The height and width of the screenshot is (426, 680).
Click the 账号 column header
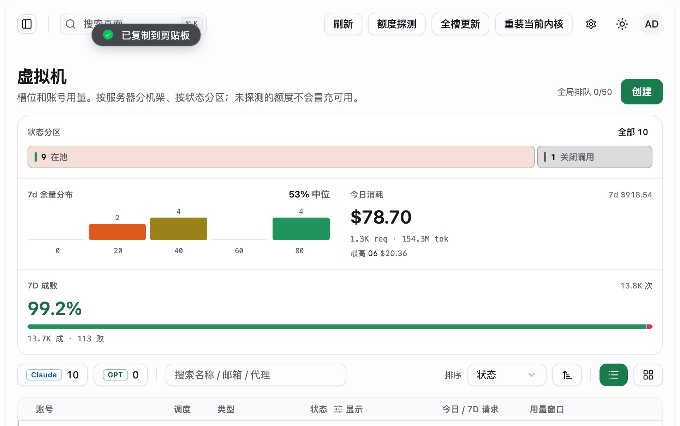(x=44, y=409)
